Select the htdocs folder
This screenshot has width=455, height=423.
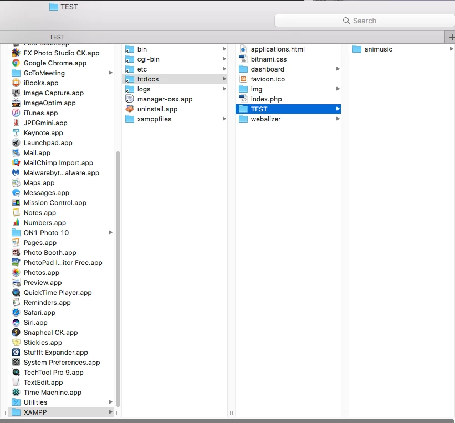tap(175, 79)
